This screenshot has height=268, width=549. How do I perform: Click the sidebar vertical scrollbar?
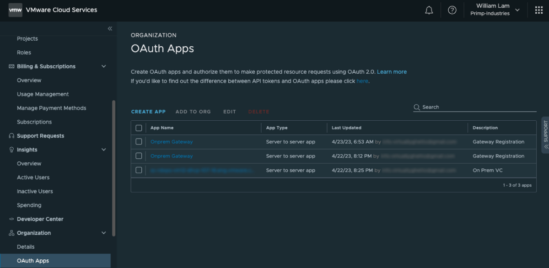tap(114, 168)
